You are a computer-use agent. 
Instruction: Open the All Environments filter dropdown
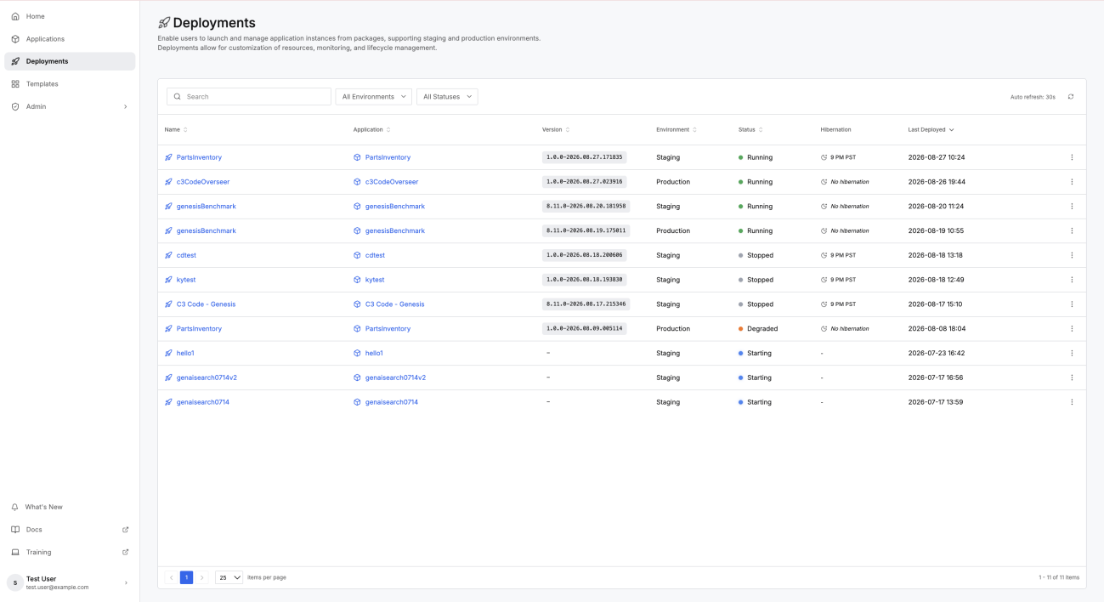374,97
